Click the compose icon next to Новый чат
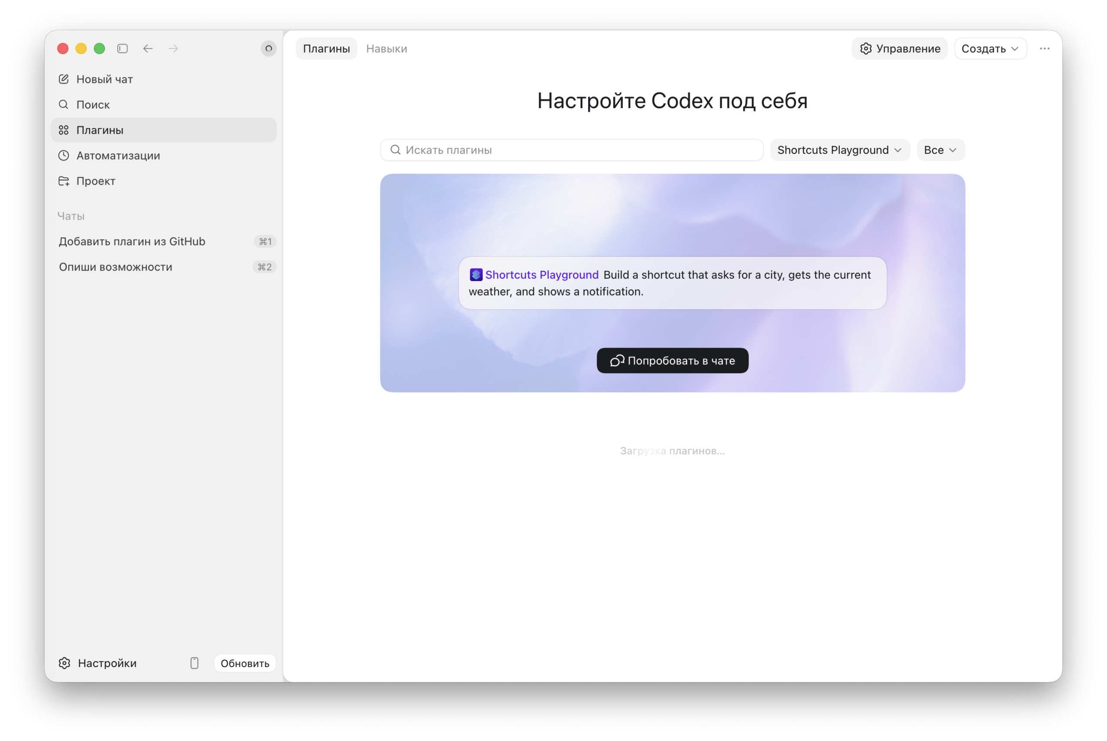 point(64,79)
